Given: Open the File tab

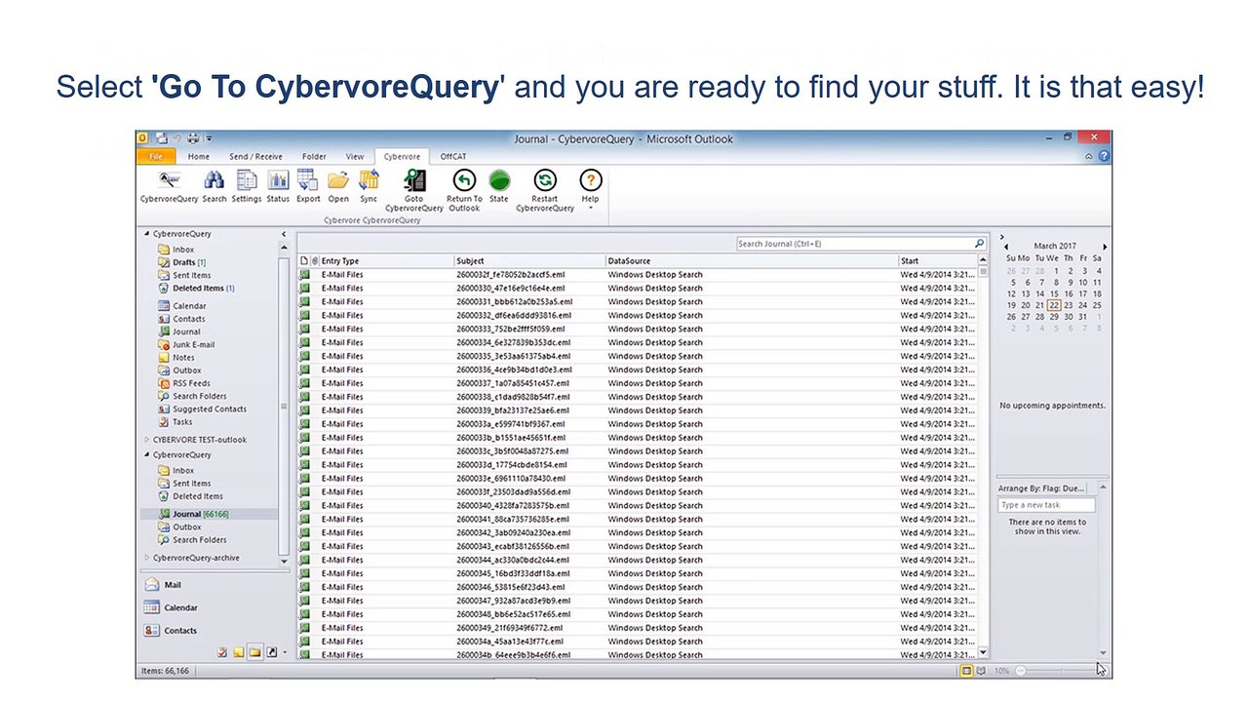Looking at the screenshot, I should (x=156, y=156).
